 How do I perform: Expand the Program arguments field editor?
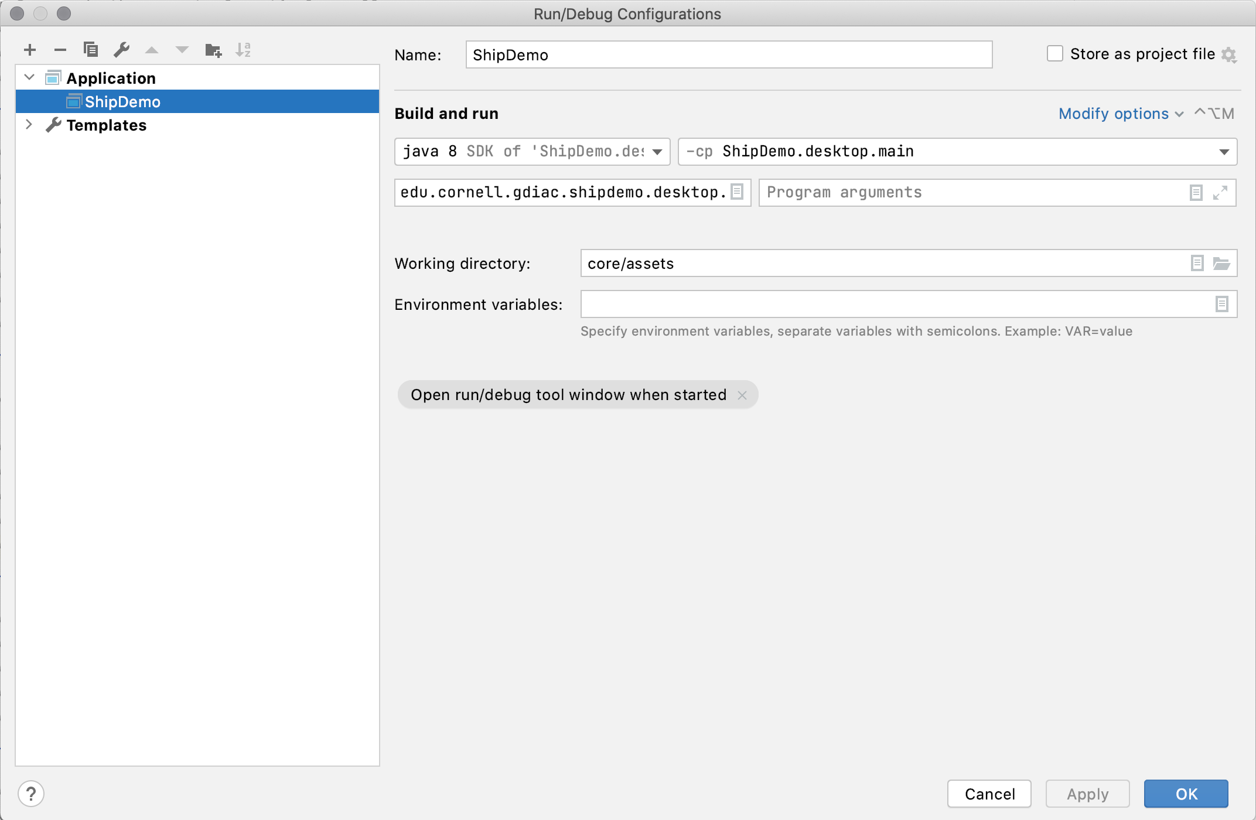coord(1220,193)
